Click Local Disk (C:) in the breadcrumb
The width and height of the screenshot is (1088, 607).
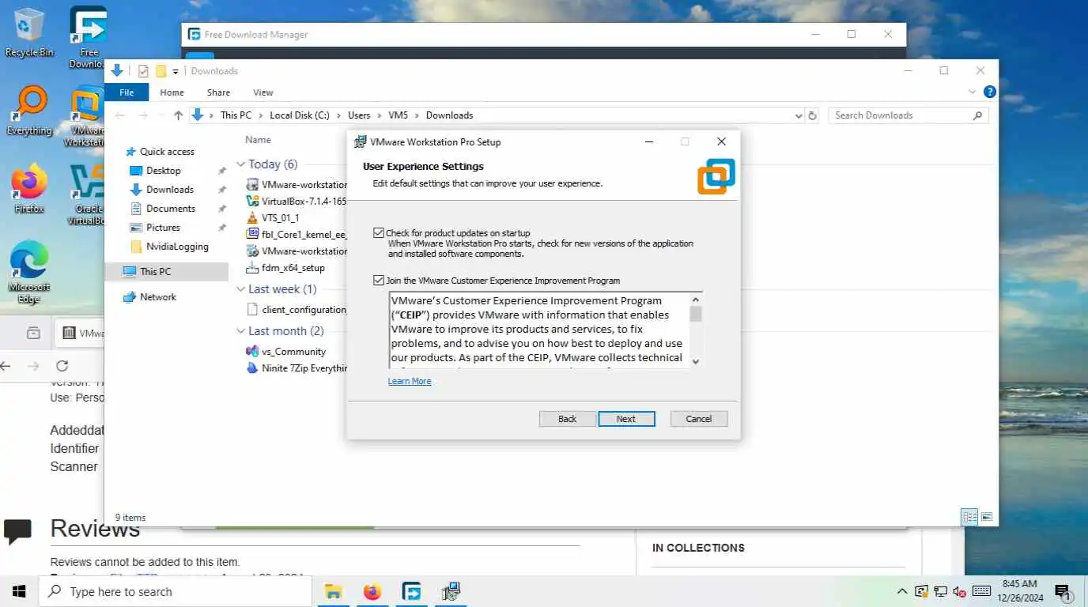tap(300, 115)
